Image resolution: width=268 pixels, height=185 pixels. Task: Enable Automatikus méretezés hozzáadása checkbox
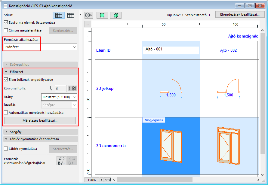pos(6,113)
